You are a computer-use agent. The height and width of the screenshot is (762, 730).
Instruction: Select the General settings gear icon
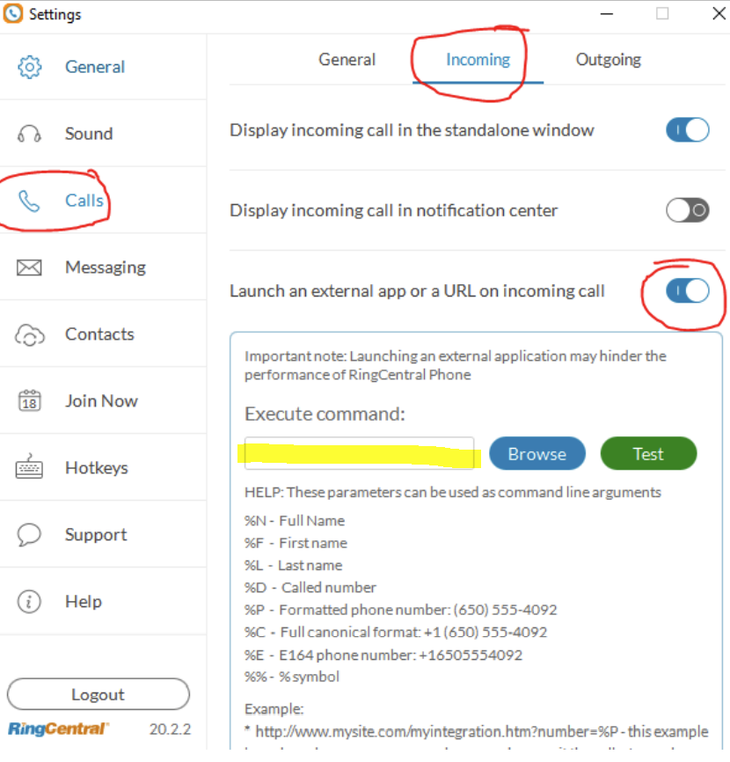[x=29, y=66]
